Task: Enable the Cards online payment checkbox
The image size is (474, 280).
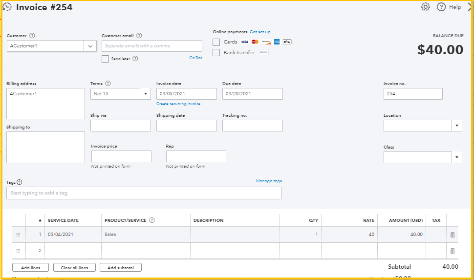Action: tap(216, 42)
